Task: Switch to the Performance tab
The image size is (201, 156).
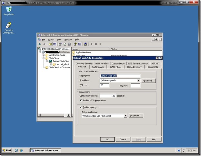Action: point(98,67)
